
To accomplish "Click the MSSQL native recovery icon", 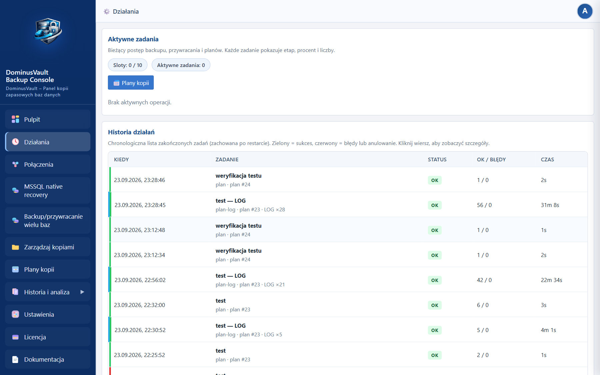I will (x=15, y=190).
